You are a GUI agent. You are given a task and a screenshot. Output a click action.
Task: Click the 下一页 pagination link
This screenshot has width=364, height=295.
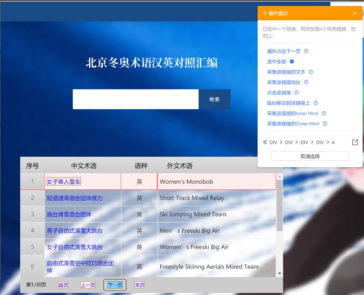(115, 285)
